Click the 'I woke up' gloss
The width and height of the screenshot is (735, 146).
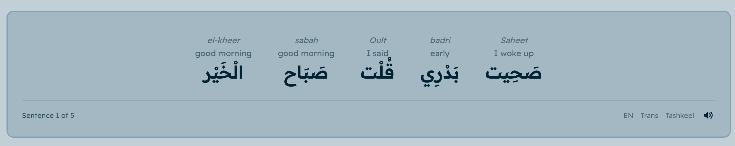(x=514, y=53)
